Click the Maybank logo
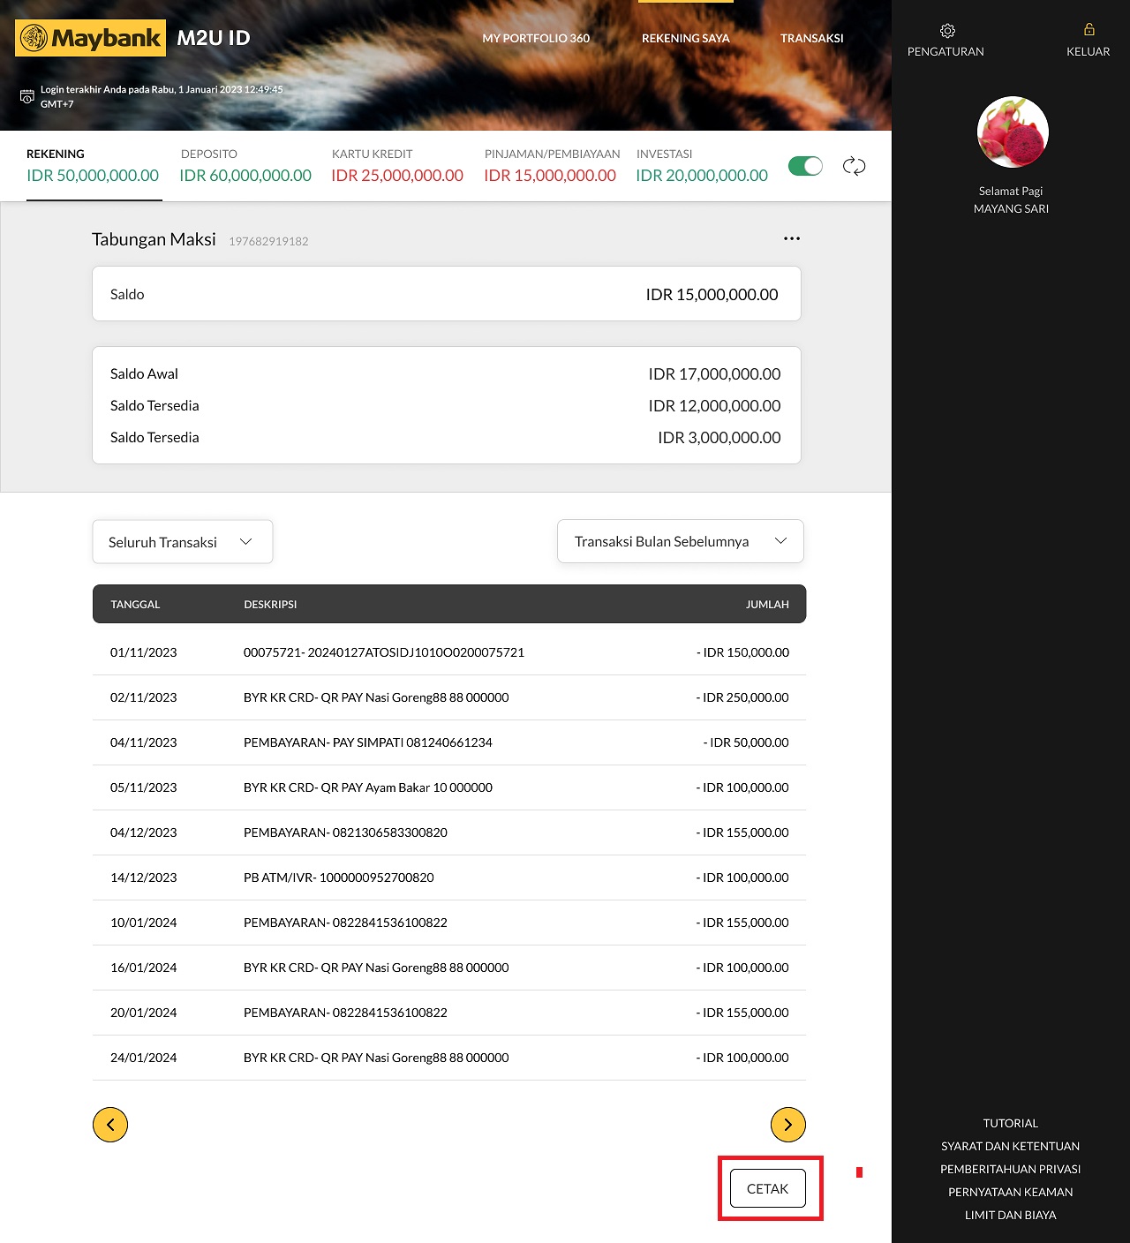The height and width of the screenshot is (1243, 1130). click(90, 38)
